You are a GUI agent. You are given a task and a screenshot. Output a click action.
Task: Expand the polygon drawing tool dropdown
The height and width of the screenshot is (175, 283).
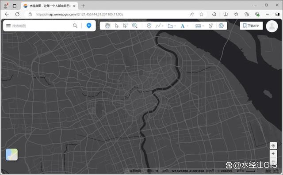175,26
